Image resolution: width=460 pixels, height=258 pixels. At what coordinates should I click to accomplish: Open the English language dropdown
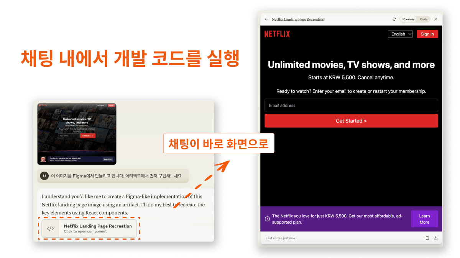tap(400, 34)
